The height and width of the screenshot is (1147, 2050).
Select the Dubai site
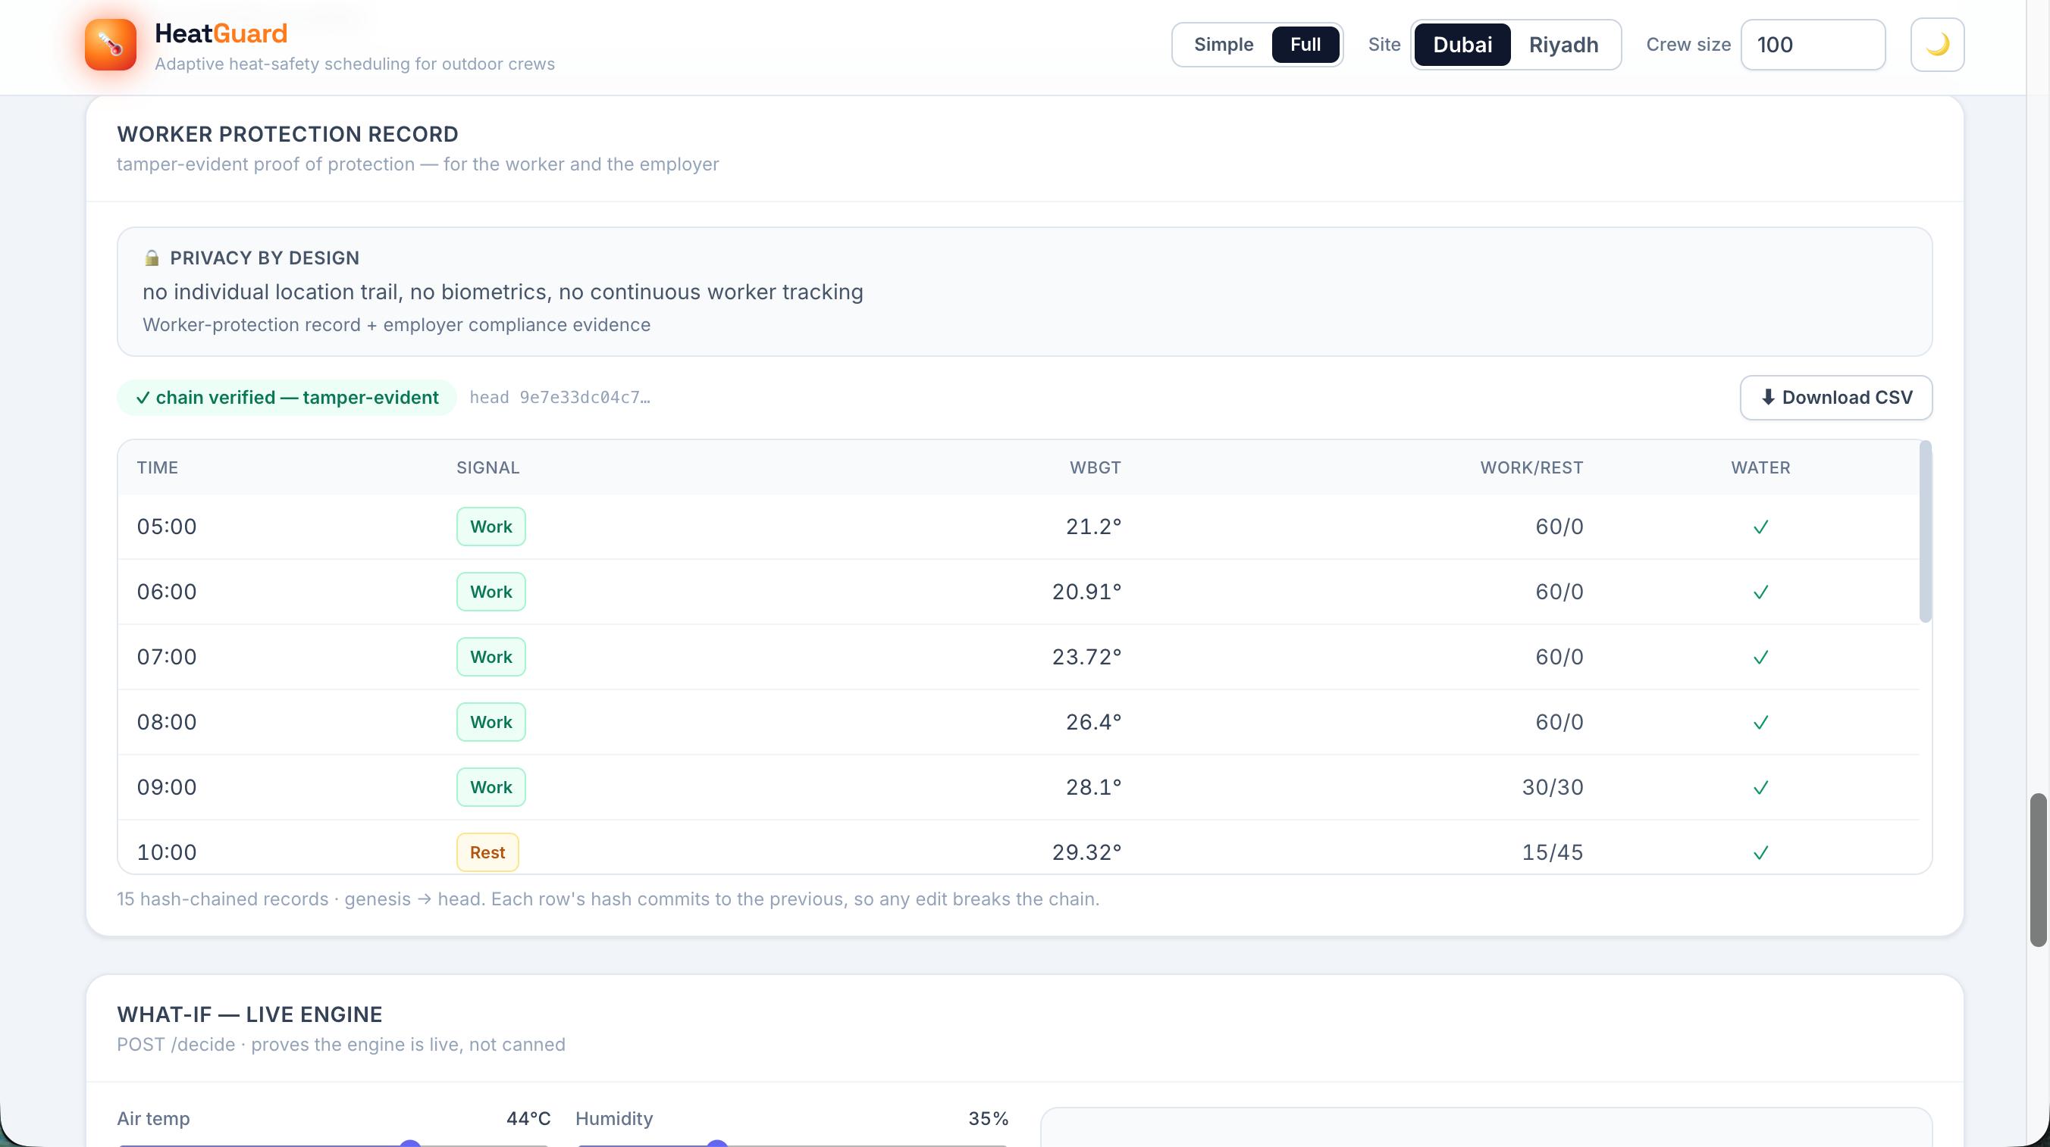coord(1462,45)
